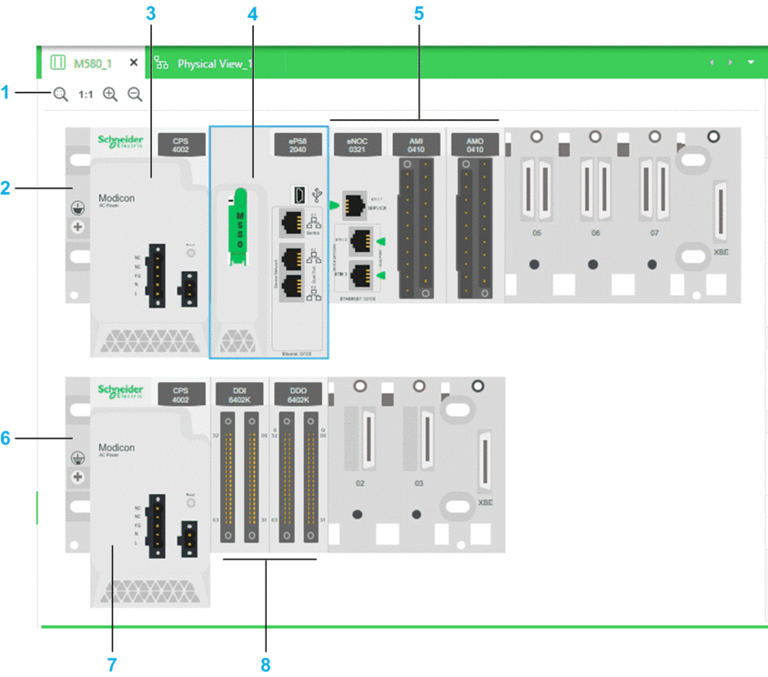768x677 pixels.
Task: Click the Reset button on the lower power supply
Action: 191,503
